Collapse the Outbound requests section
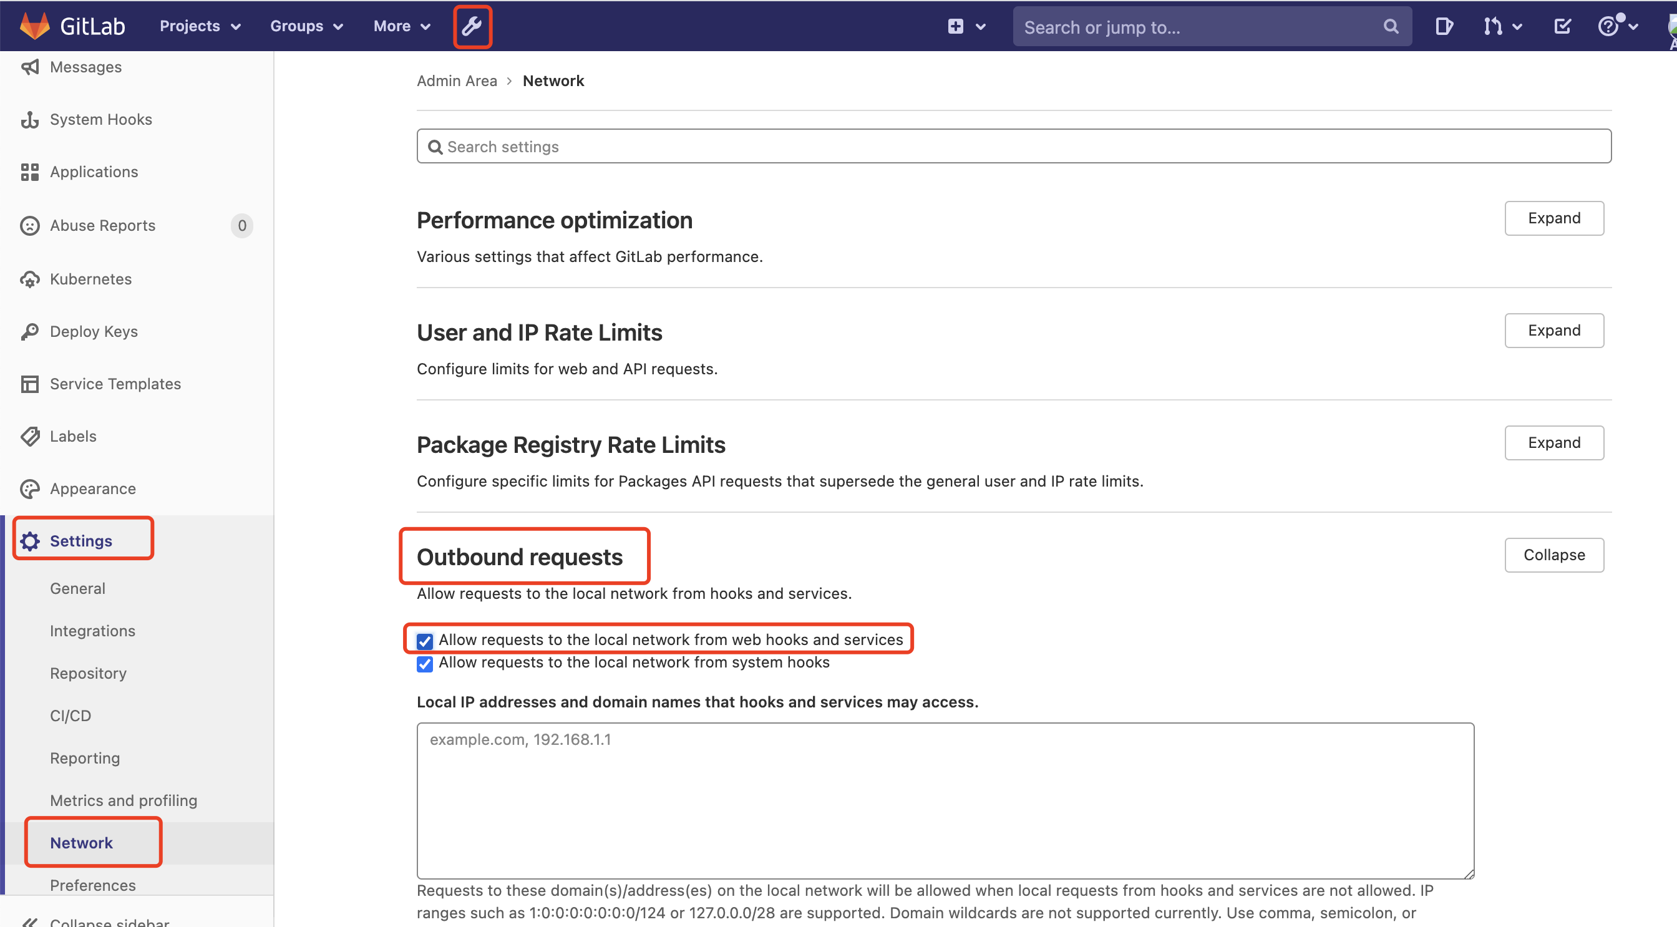The image size is (1677, 927). pyautogui.click(x=1554, y=555)
